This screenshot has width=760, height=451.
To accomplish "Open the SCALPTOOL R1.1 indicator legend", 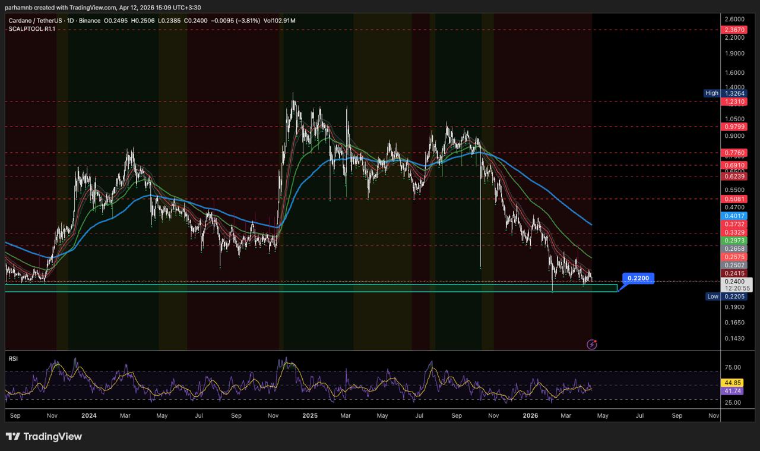I will [31, 29].
